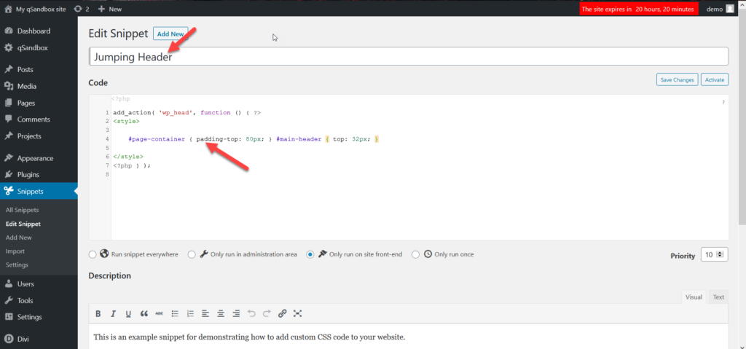Insert a bulleted list

(175, 313)
